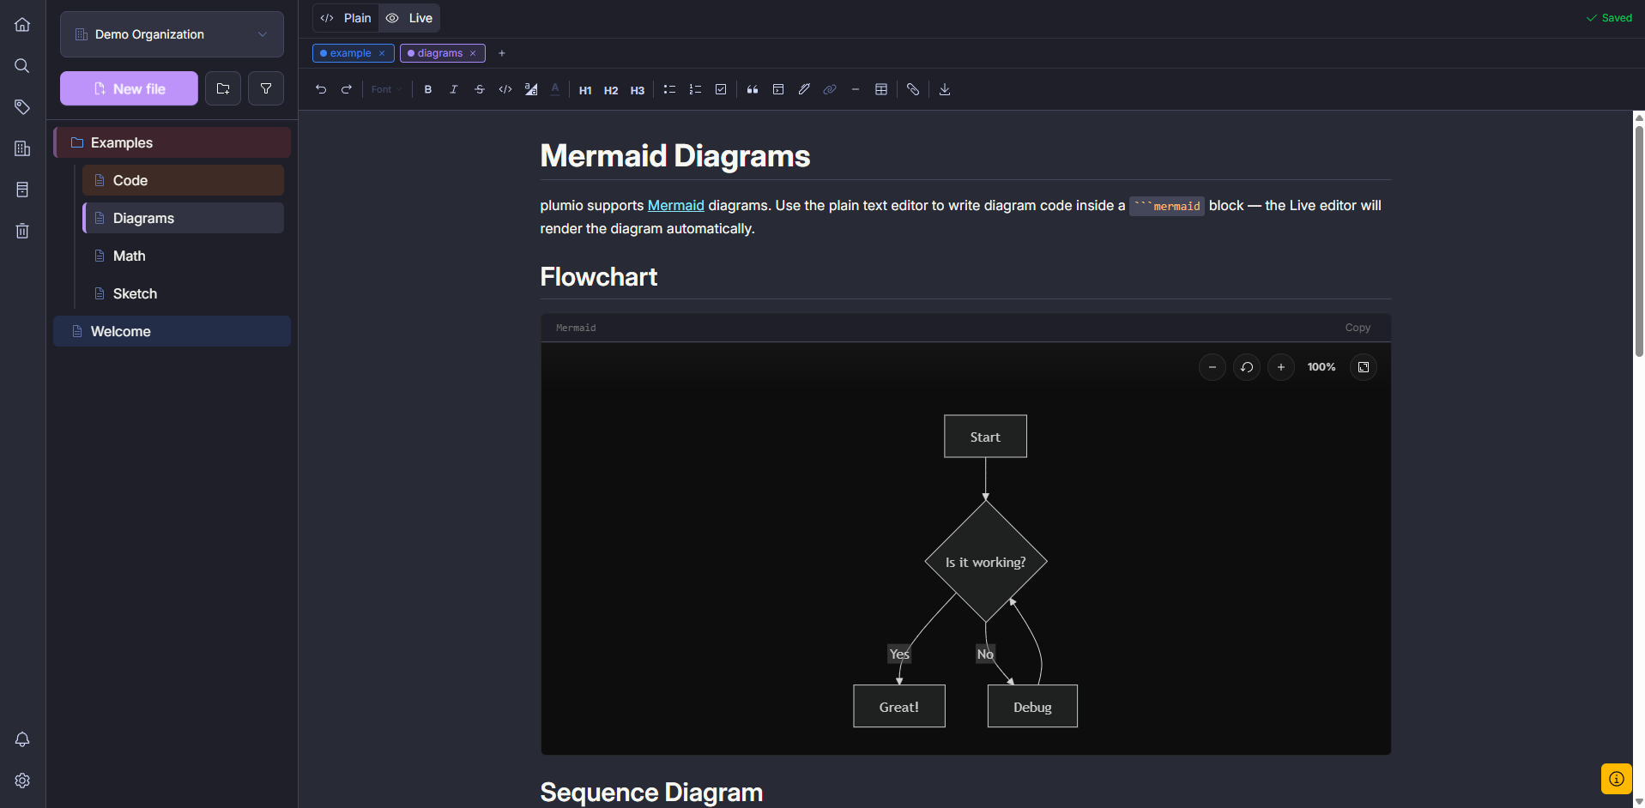Add a new tag with the plus button
This screenshot has width=1645, height=808.
[x=502, y=53]
